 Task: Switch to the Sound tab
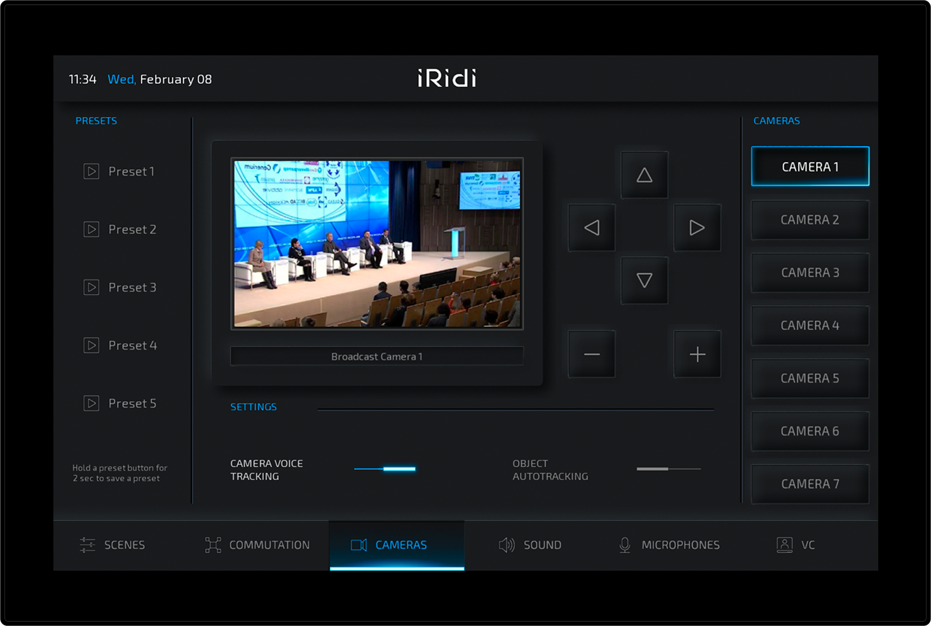click(530, 545)
